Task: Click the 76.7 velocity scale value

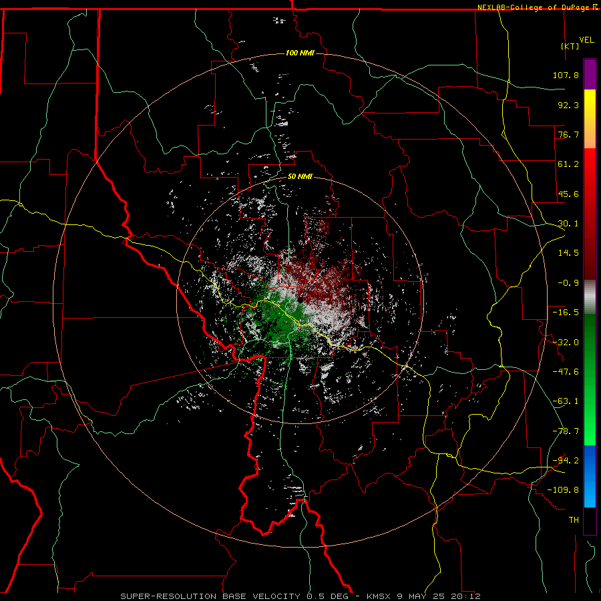Action: [568, 134]
